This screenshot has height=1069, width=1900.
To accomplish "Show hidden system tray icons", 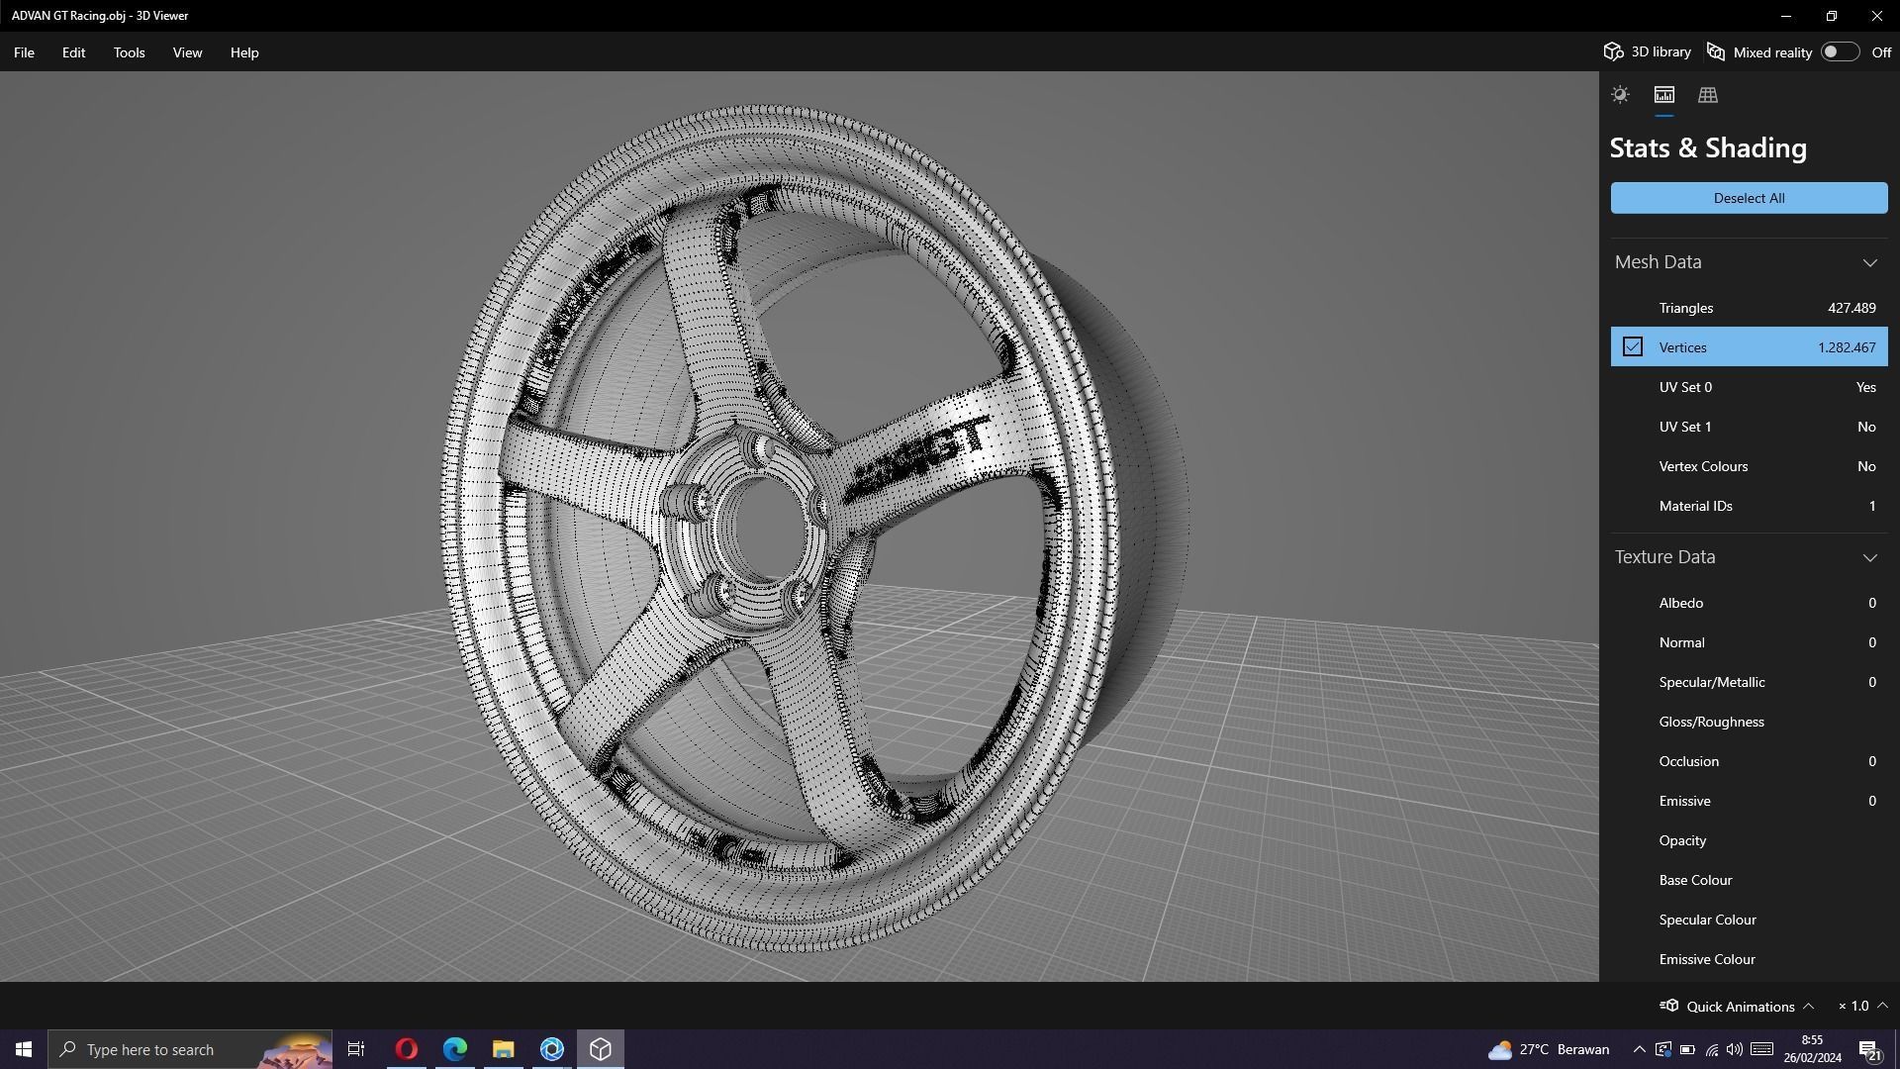I will [x=1639, y=1049].
